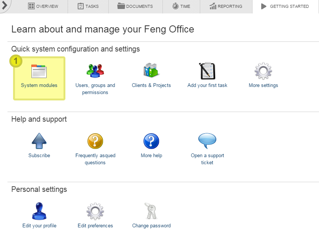Select the Time tab

pos(181,6)
